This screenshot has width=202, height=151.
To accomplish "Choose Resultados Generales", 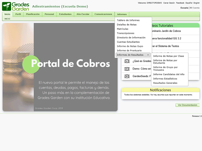I will tap(165, 83).
